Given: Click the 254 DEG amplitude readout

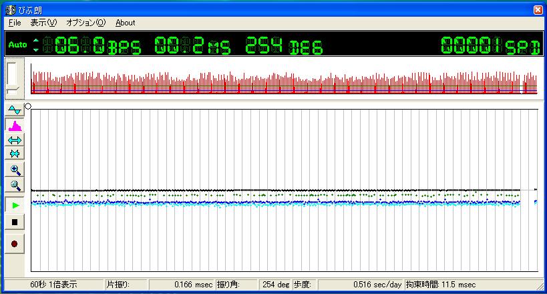Looking at the screenshot, I should click(285, 45).
